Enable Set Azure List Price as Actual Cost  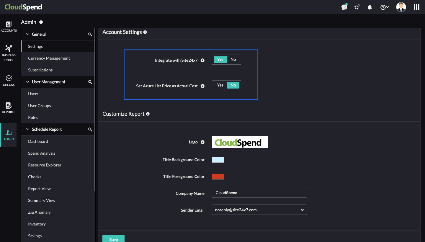220,85
